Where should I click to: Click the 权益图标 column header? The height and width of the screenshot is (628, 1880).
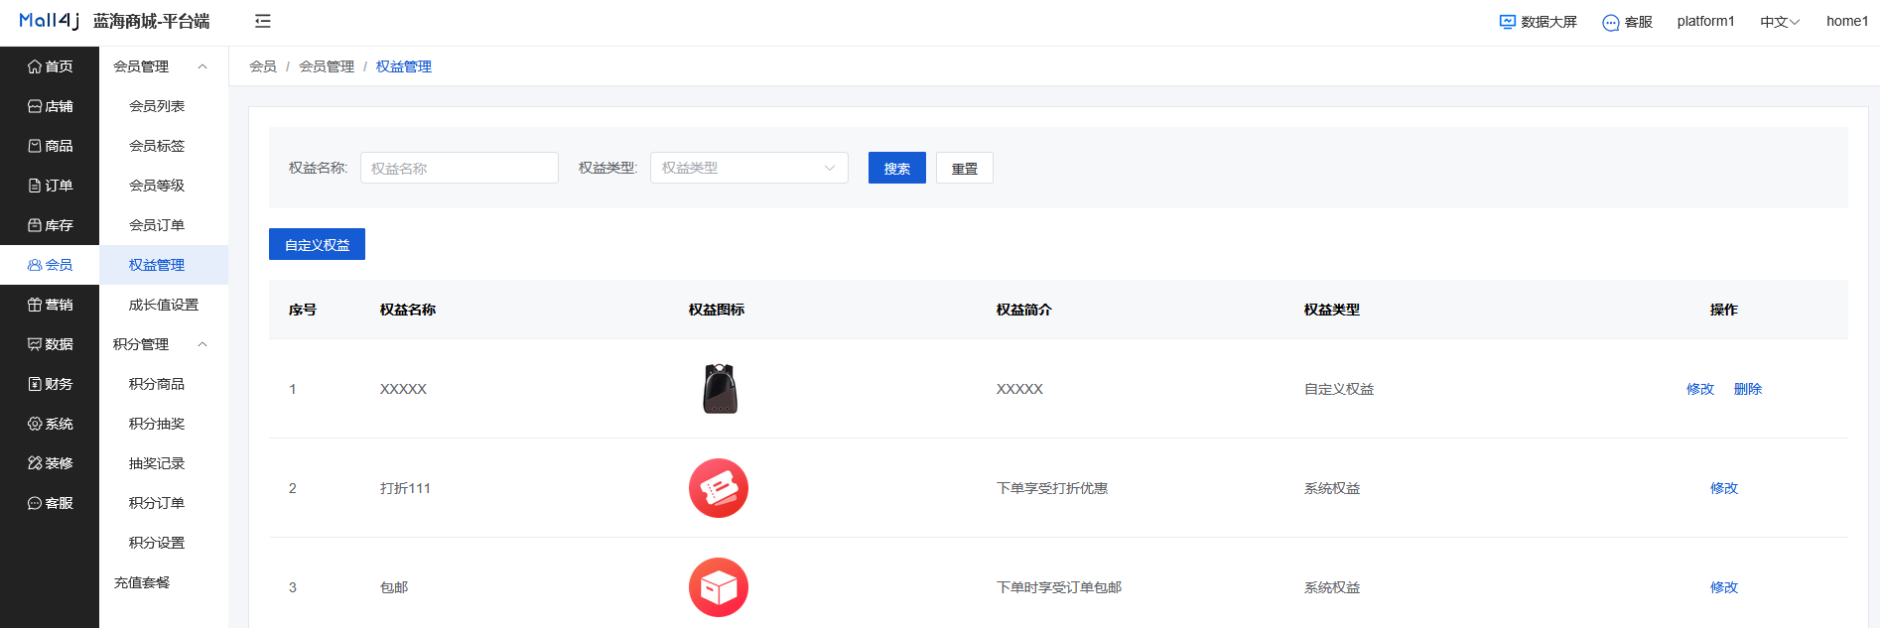coord(717,310)
